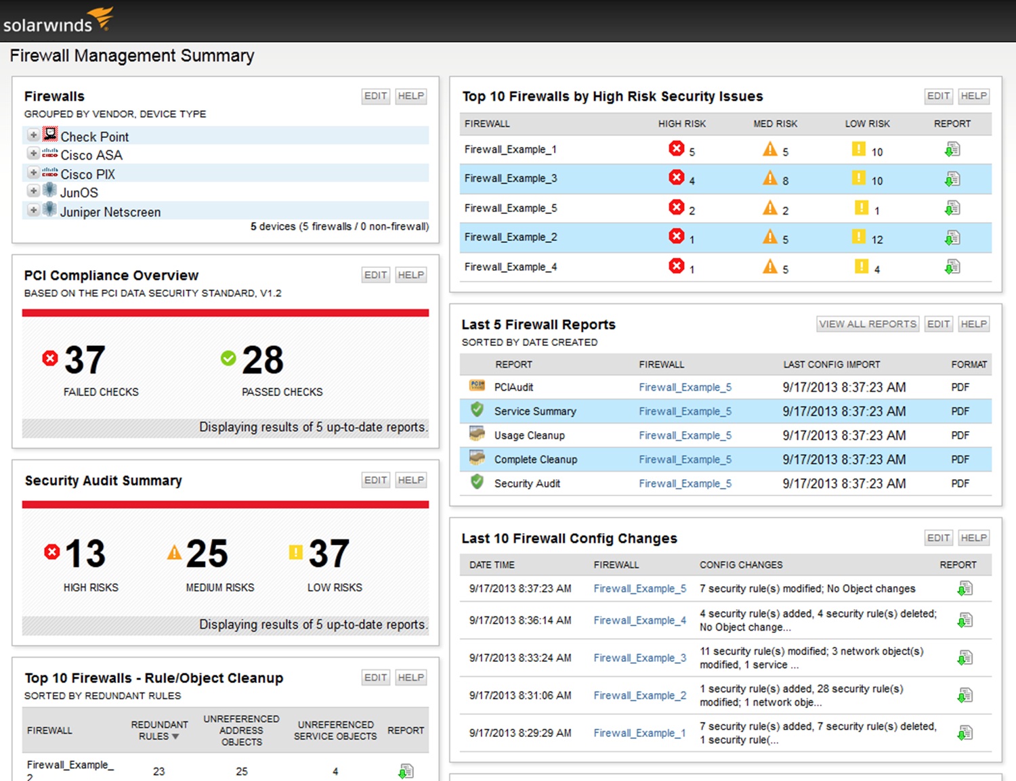Expand the Cisco ASA vendor group

[x=33, y=154]
